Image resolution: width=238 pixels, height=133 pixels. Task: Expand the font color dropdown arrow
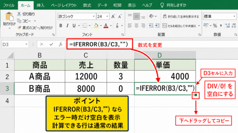111,26
